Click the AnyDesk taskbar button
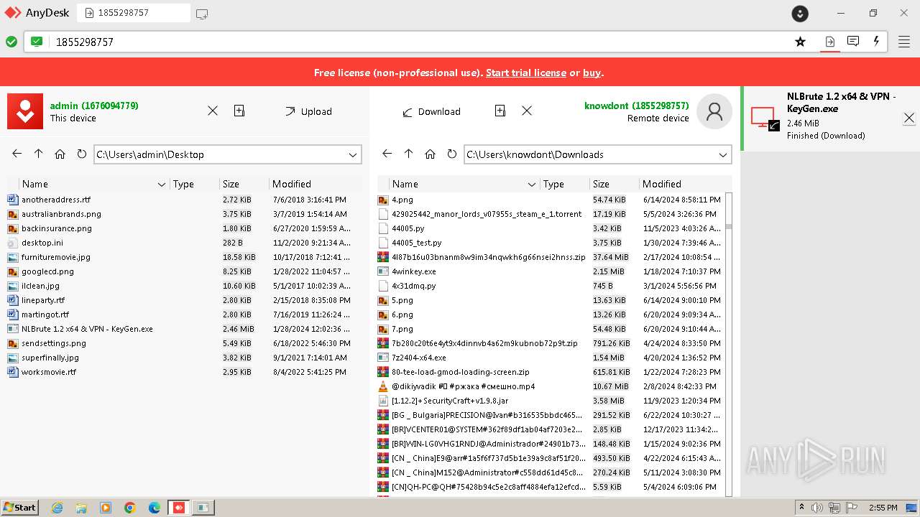This screenshot has height=517, width=920. tap(179, 508)
